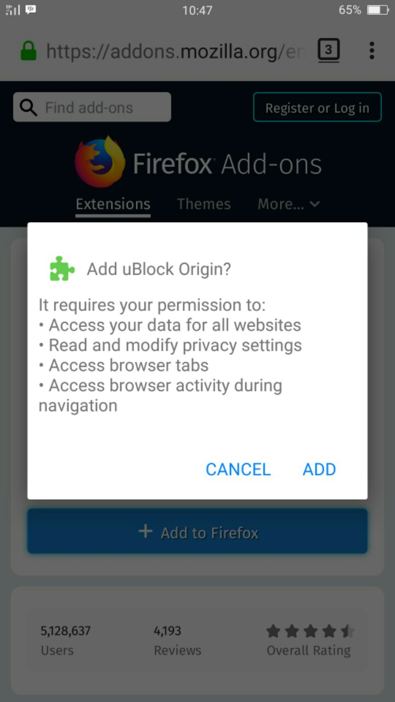This screenshot has width=395, height=702.
Task: Confirm with the ADD button
Action: click(x=319, y=469)
